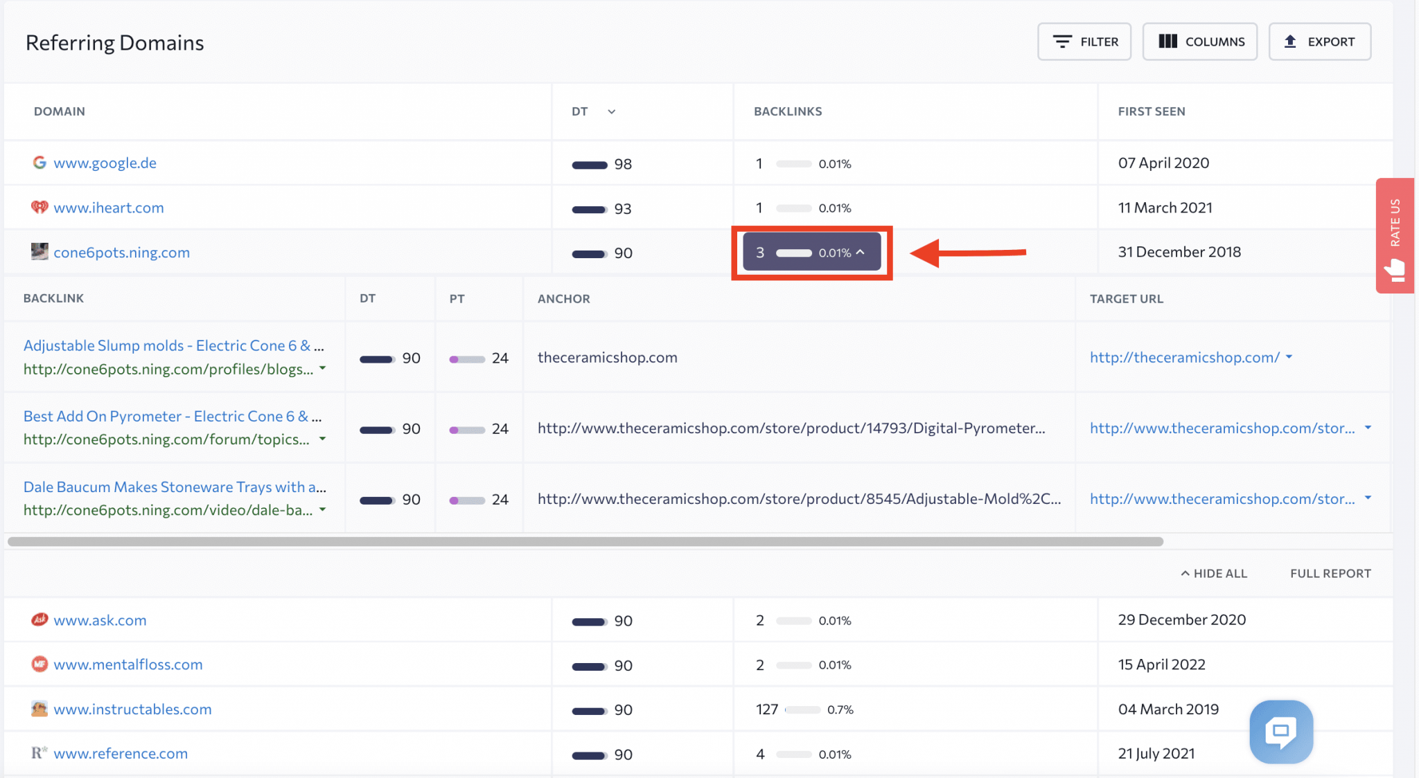This screenshot has width=1419, height=778.
Task: Click the cone6pots.ning.com site favicon
Action: point(39,252)
